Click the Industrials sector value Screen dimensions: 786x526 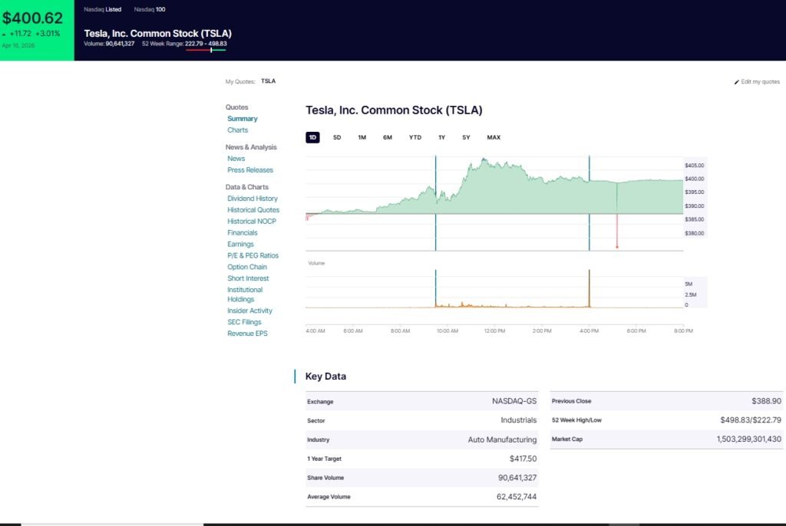point(518,420)
